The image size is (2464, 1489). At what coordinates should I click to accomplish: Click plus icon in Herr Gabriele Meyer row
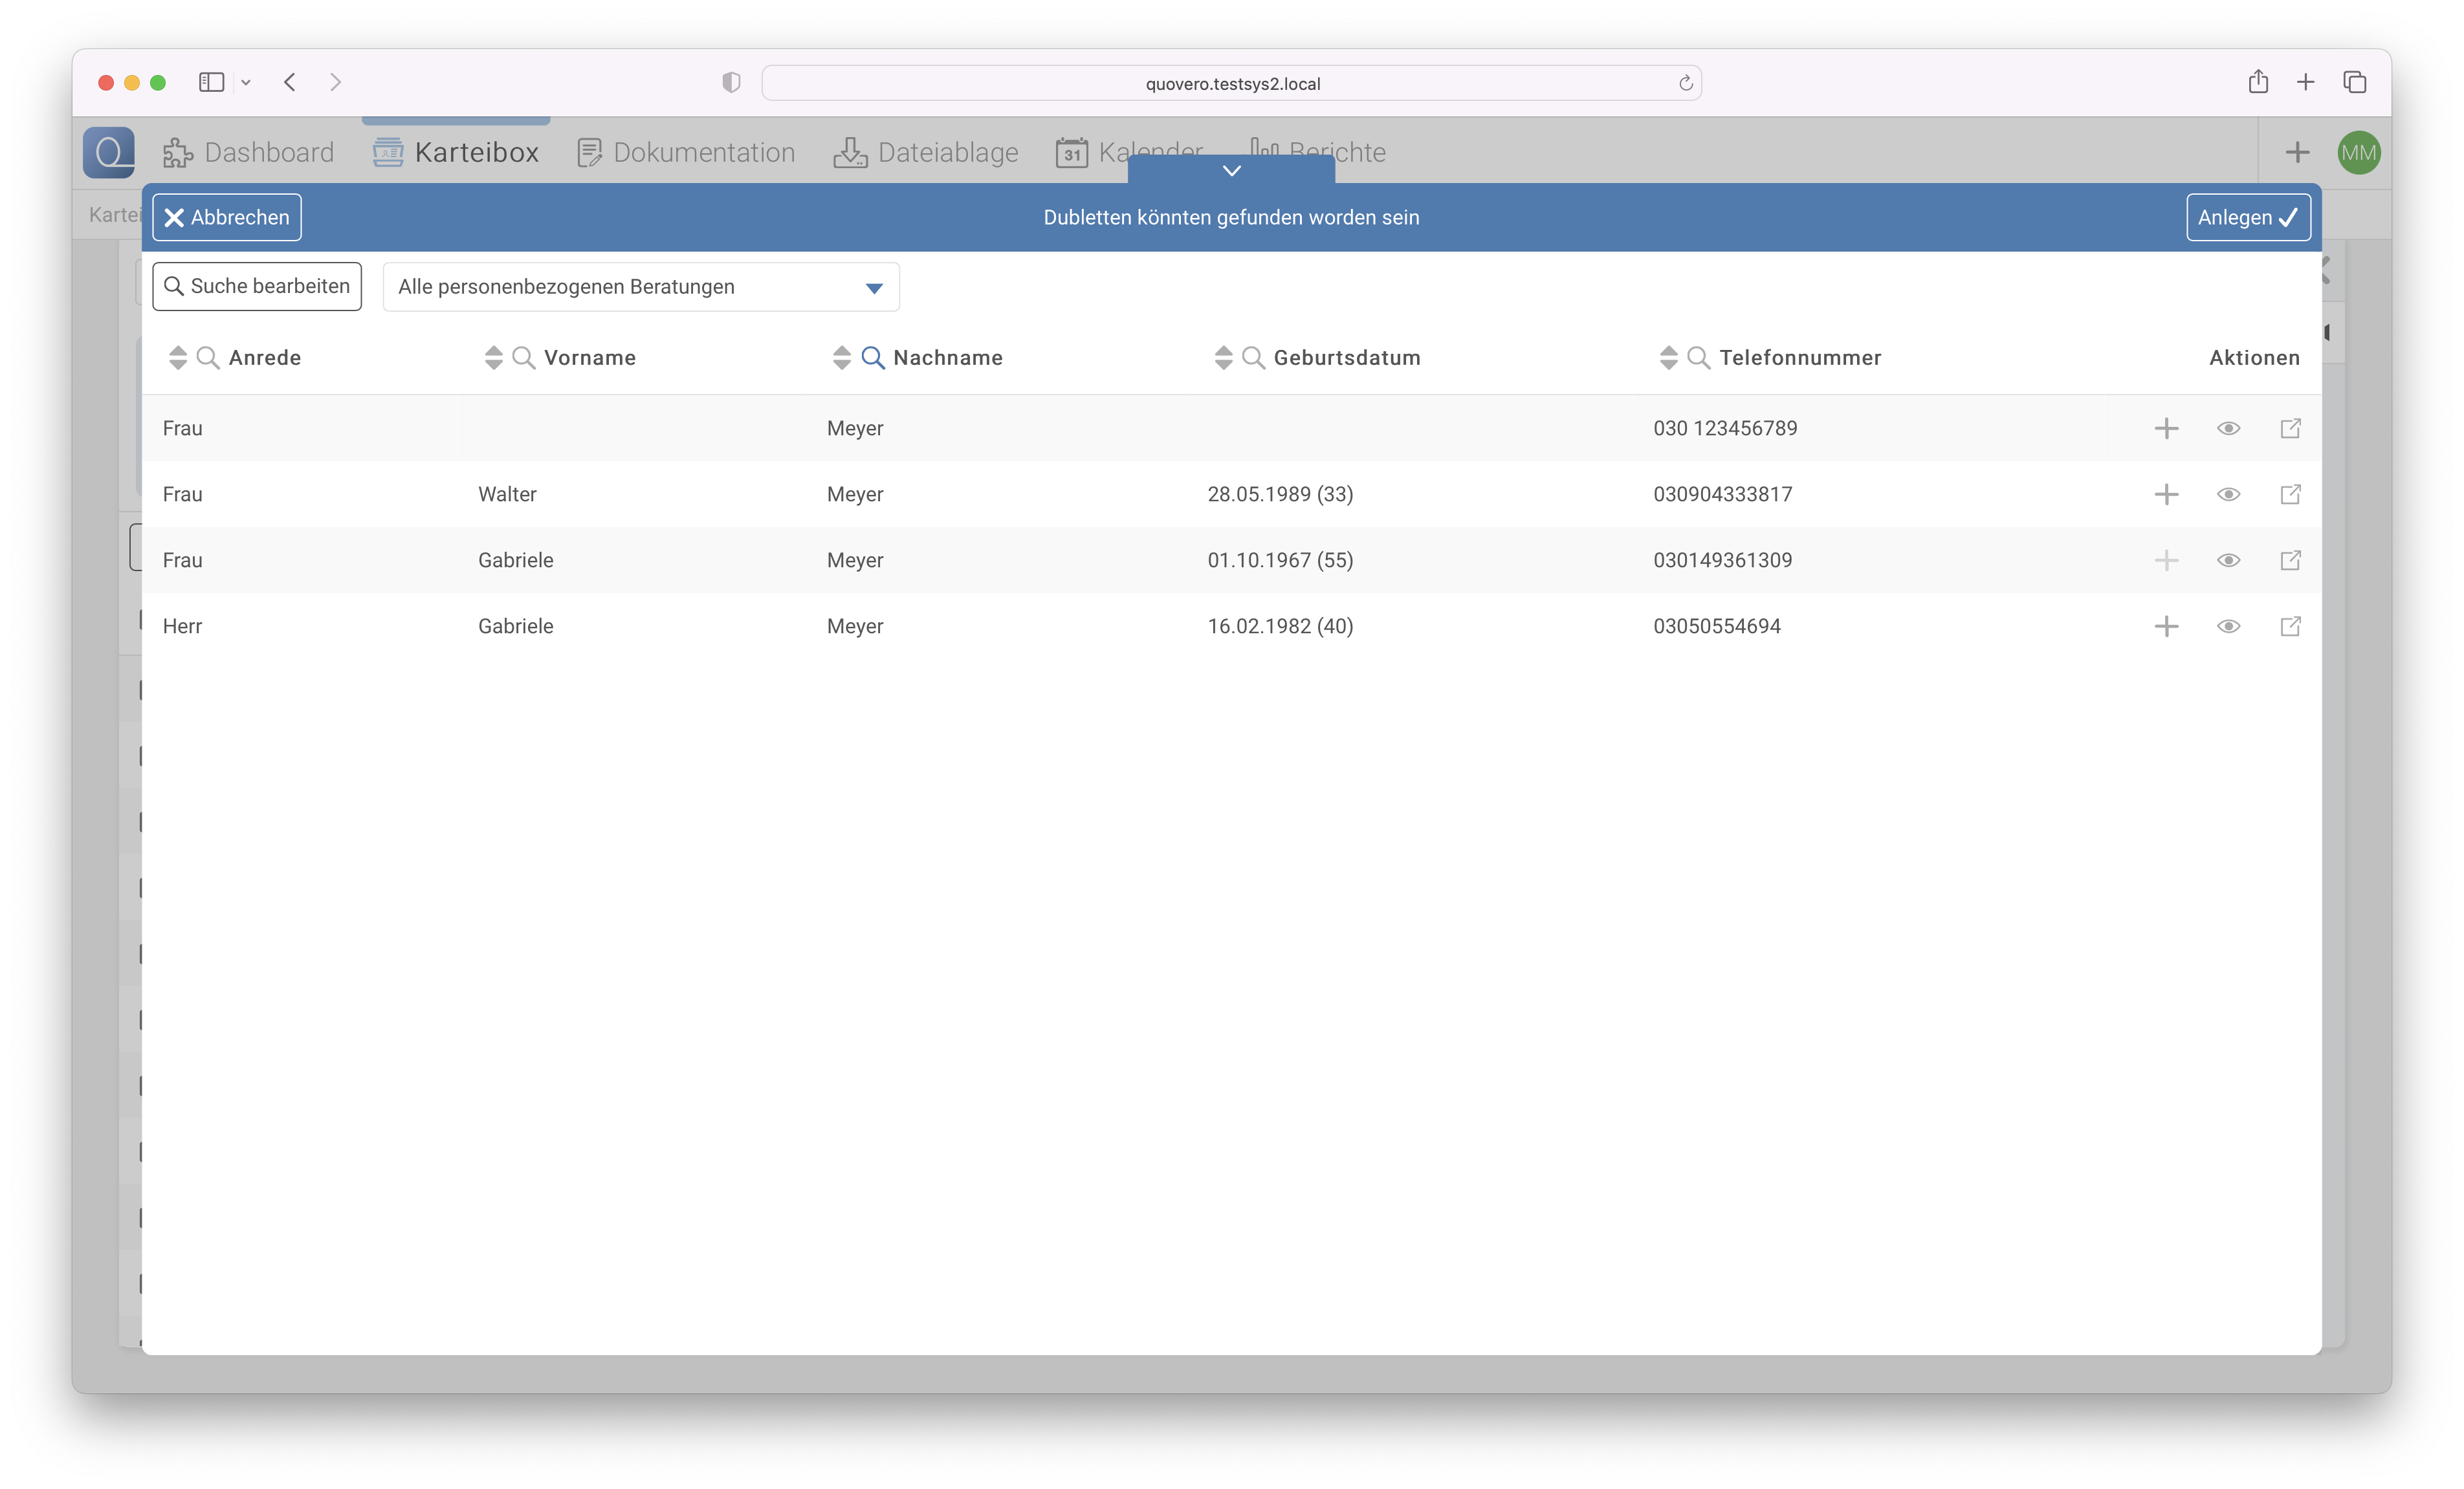click(2166, 625)
